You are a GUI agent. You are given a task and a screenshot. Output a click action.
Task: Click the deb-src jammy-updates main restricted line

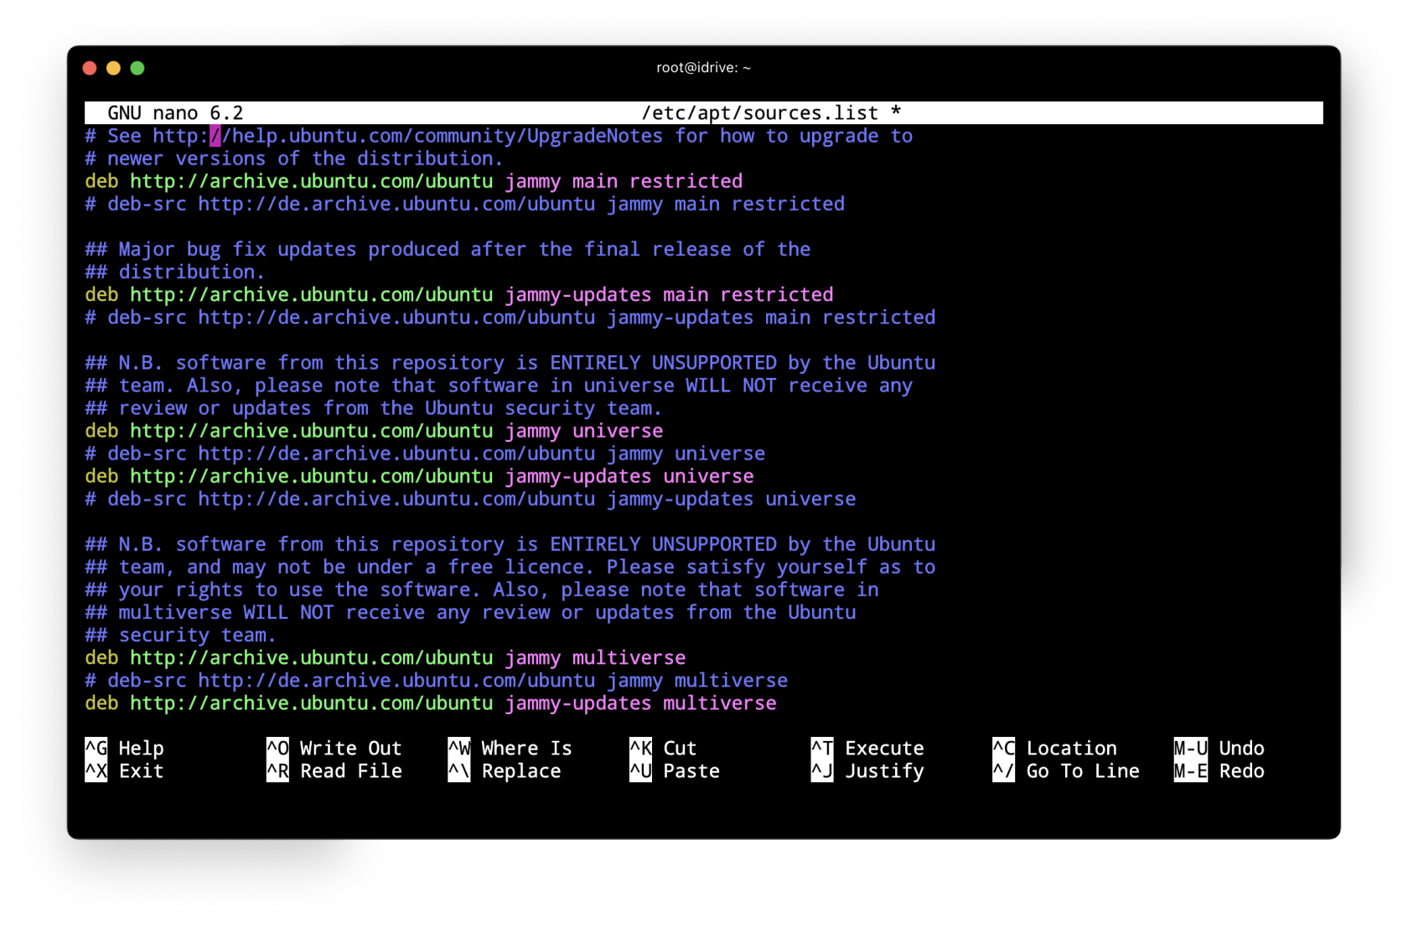[x=510, y=317]
